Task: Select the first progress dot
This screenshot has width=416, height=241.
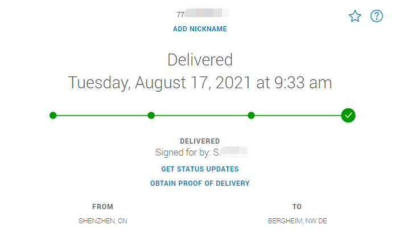Action: (53, 115)
